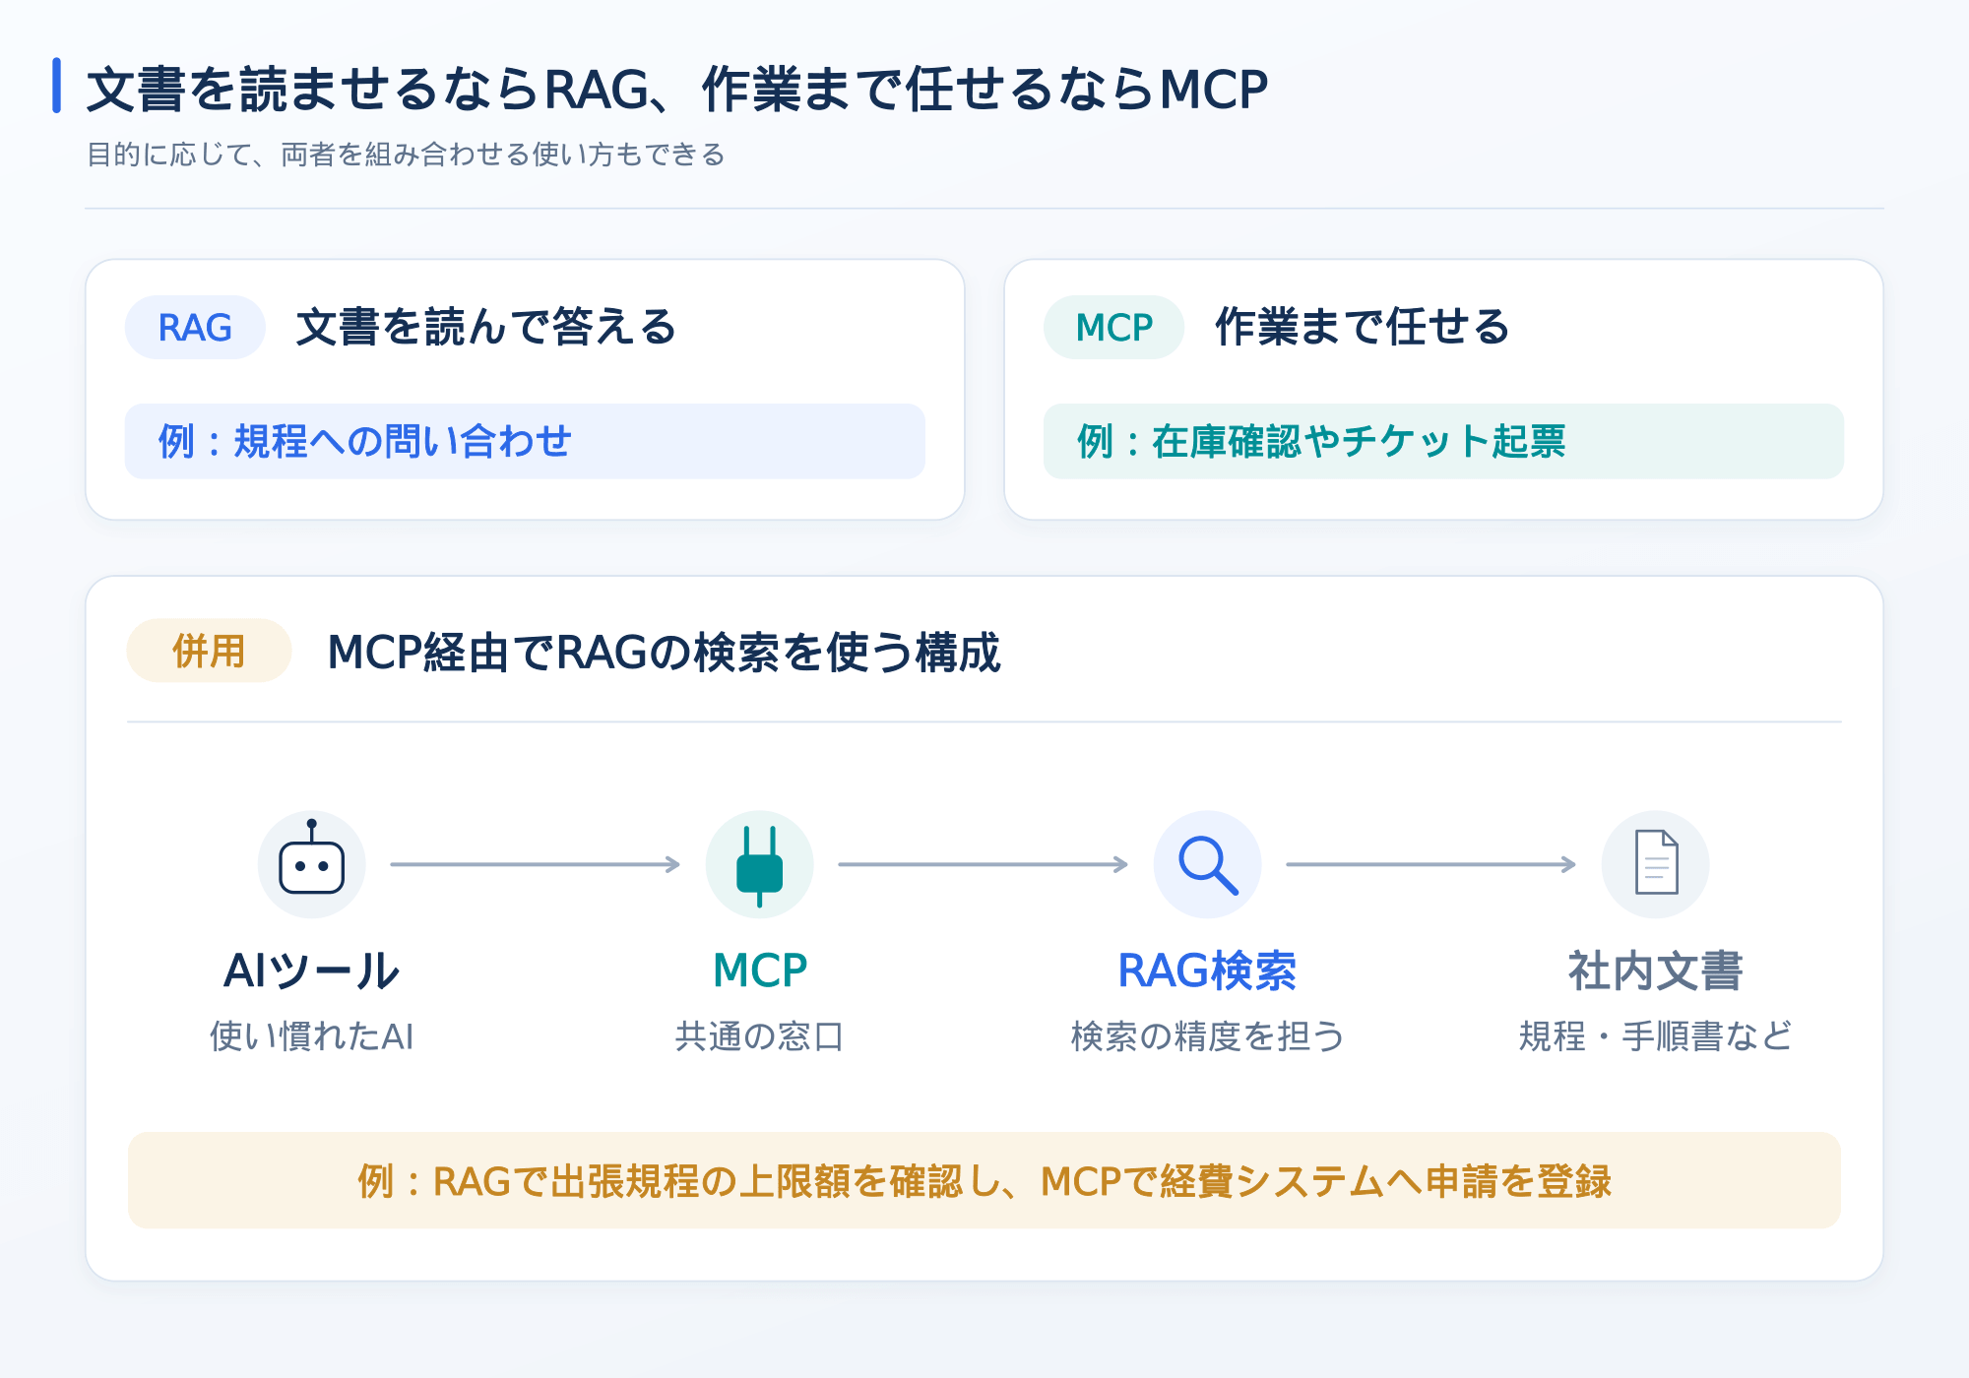The image size is (1969, 1378).
Task: Click the 社内文書 document icon
Action: click(x=1655, y=864)
